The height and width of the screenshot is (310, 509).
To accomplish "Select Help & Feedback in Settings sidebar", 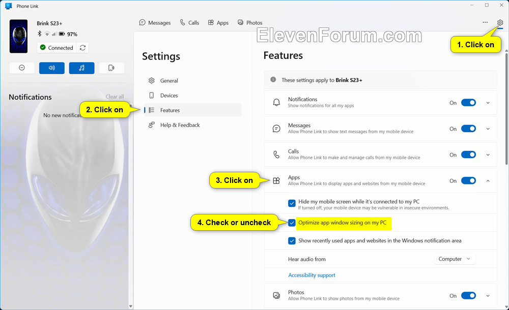I will [x=193, y=125].
